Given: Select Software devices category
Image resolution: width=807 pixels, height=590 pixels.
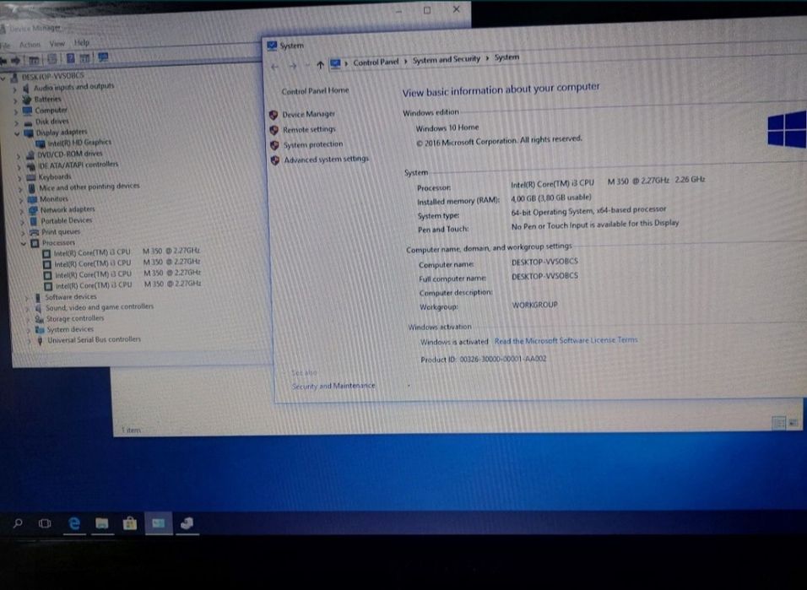Looking at the screenshot, I should point(71,297).
